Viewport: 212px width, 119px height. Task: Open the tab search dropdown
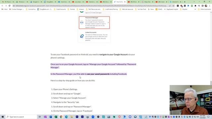coord(194,2)
